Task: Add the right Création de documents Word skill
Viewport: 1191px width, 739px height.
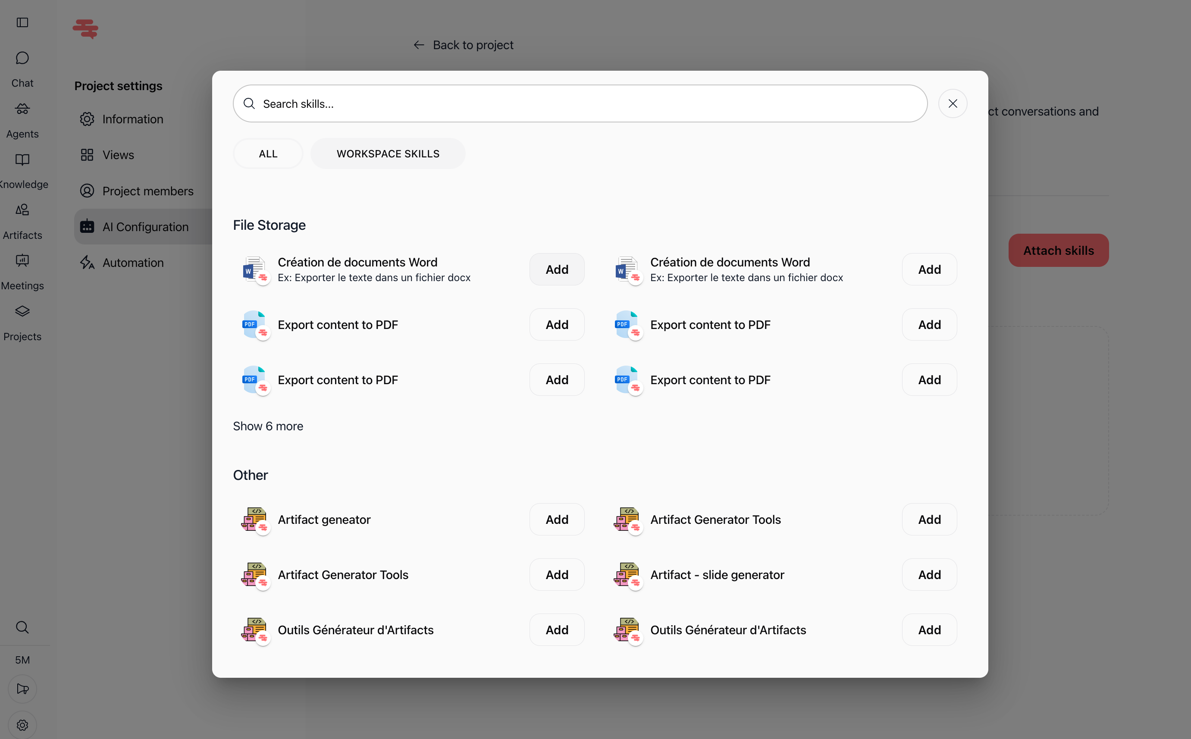Action: click(x=929, y=269)
